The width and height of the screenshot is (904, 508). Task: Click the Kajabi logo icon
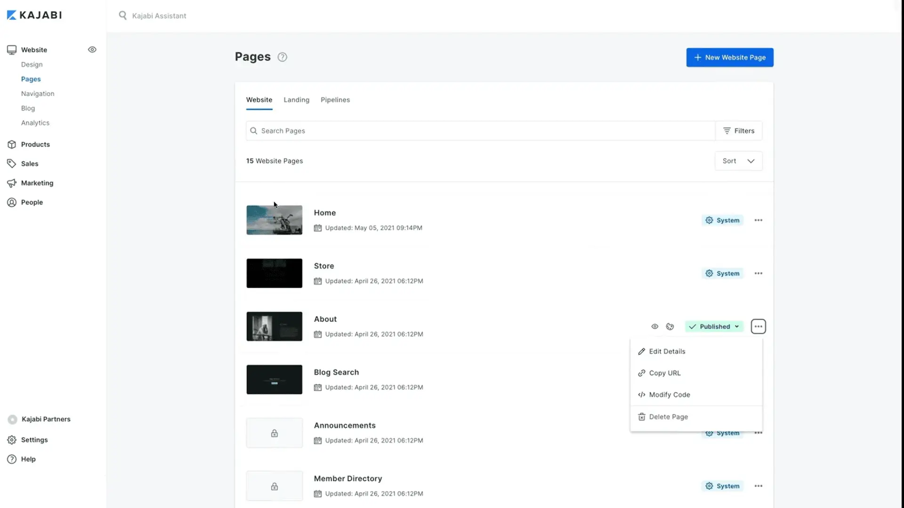pos(12,15)
